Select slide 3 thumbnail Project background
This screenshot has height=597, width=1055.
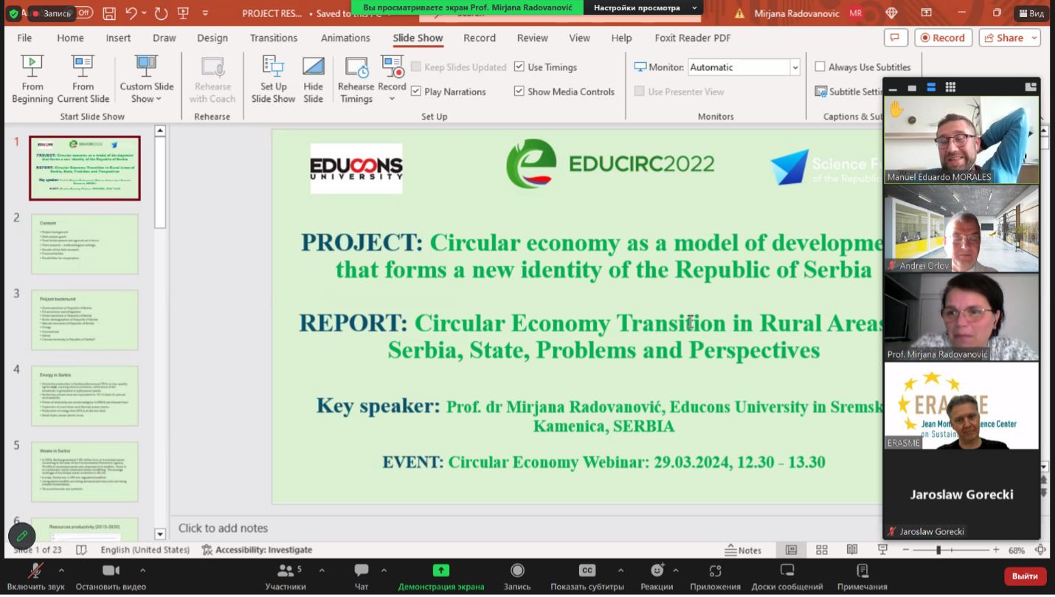(x=85, y=320)
